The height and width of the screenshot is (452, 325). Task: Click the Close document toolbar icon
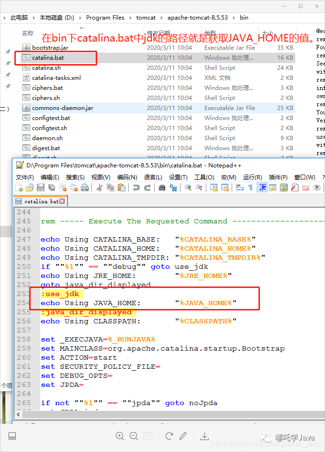tap(63, 187)
